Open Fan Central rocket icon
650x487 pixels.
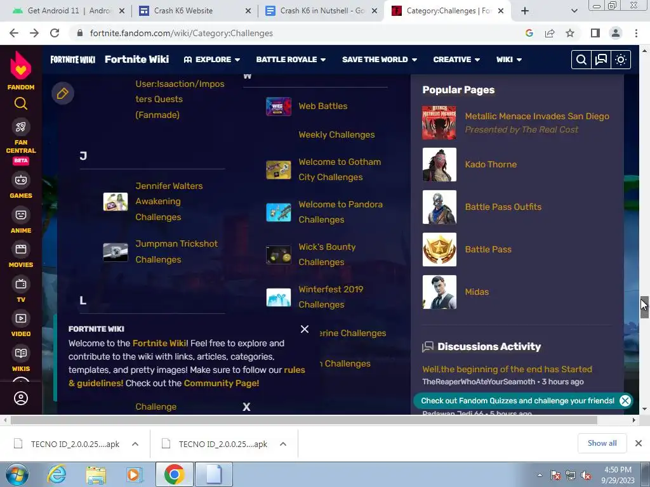click(x=21, y=127)
